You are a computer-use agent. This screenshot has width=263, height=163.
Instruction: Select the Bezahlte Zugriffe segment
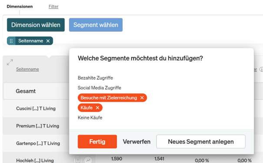[95, 78]
